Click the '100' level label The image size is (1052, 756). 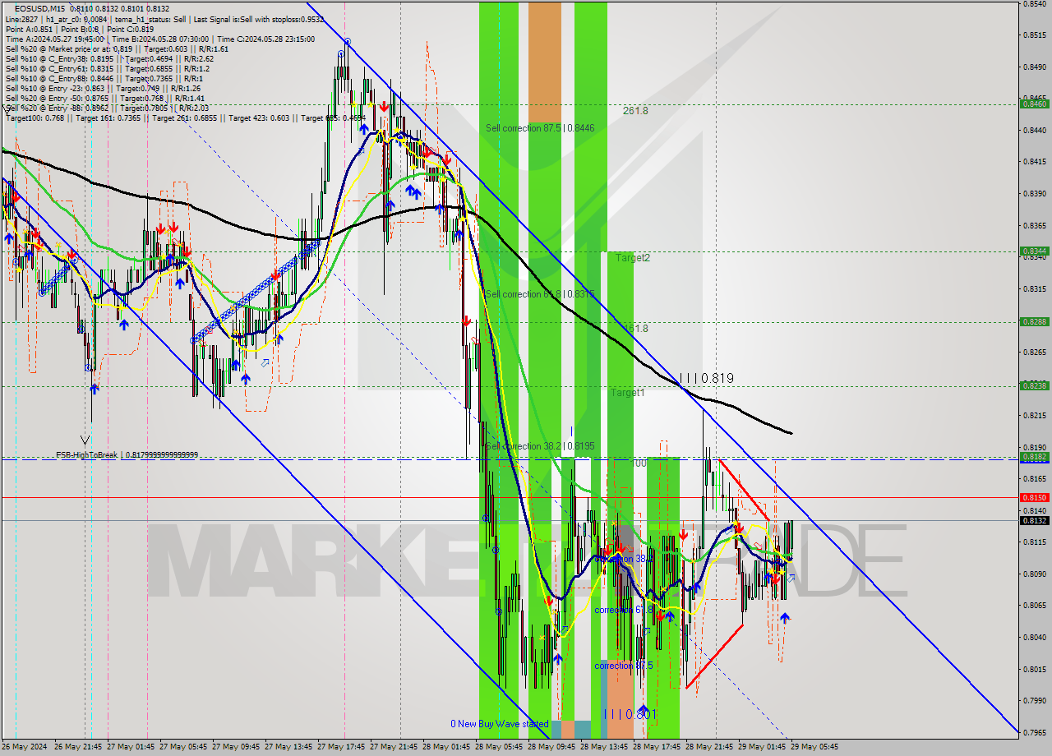[639, 463]
